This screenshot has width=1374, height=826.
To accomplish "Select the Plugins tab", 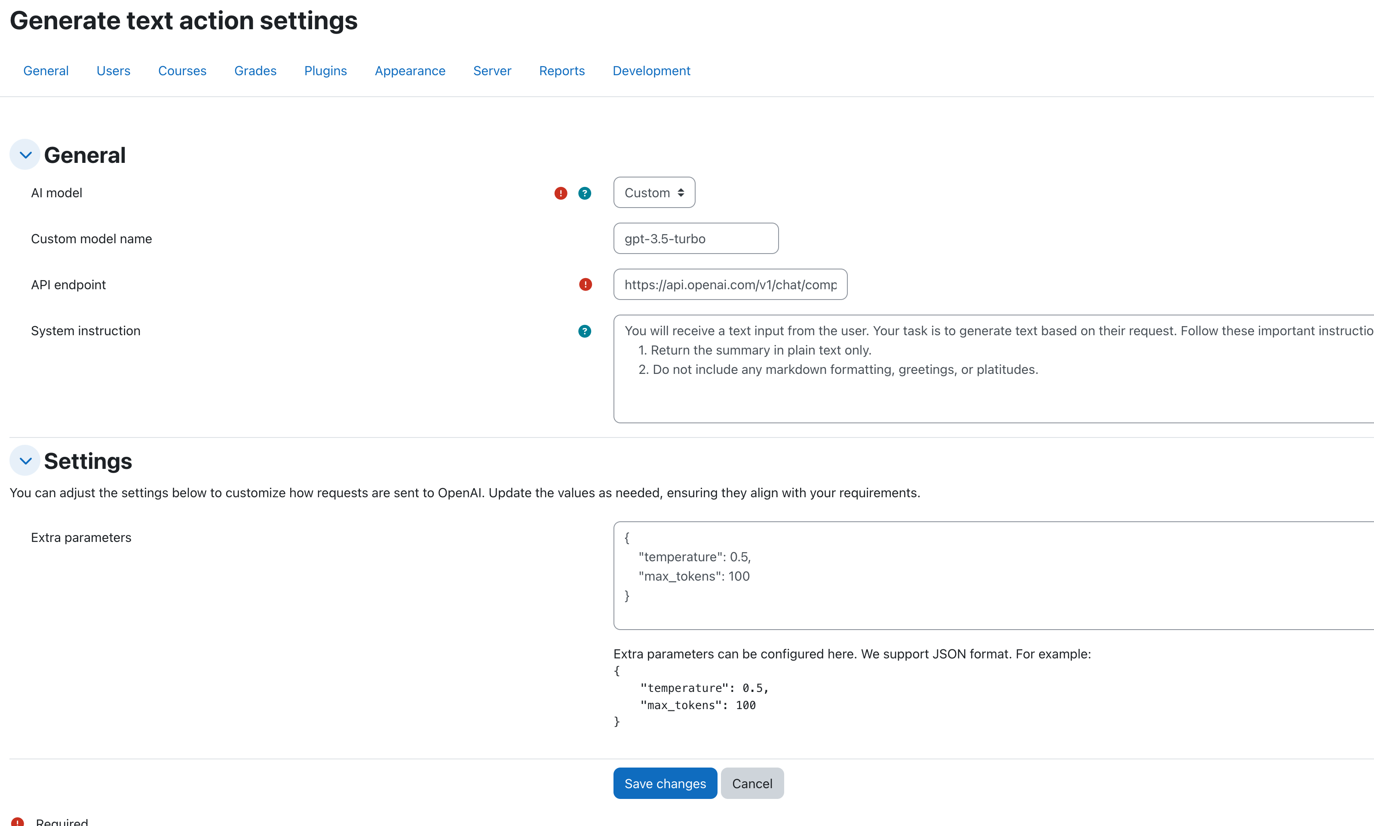I will coord(326,70).
